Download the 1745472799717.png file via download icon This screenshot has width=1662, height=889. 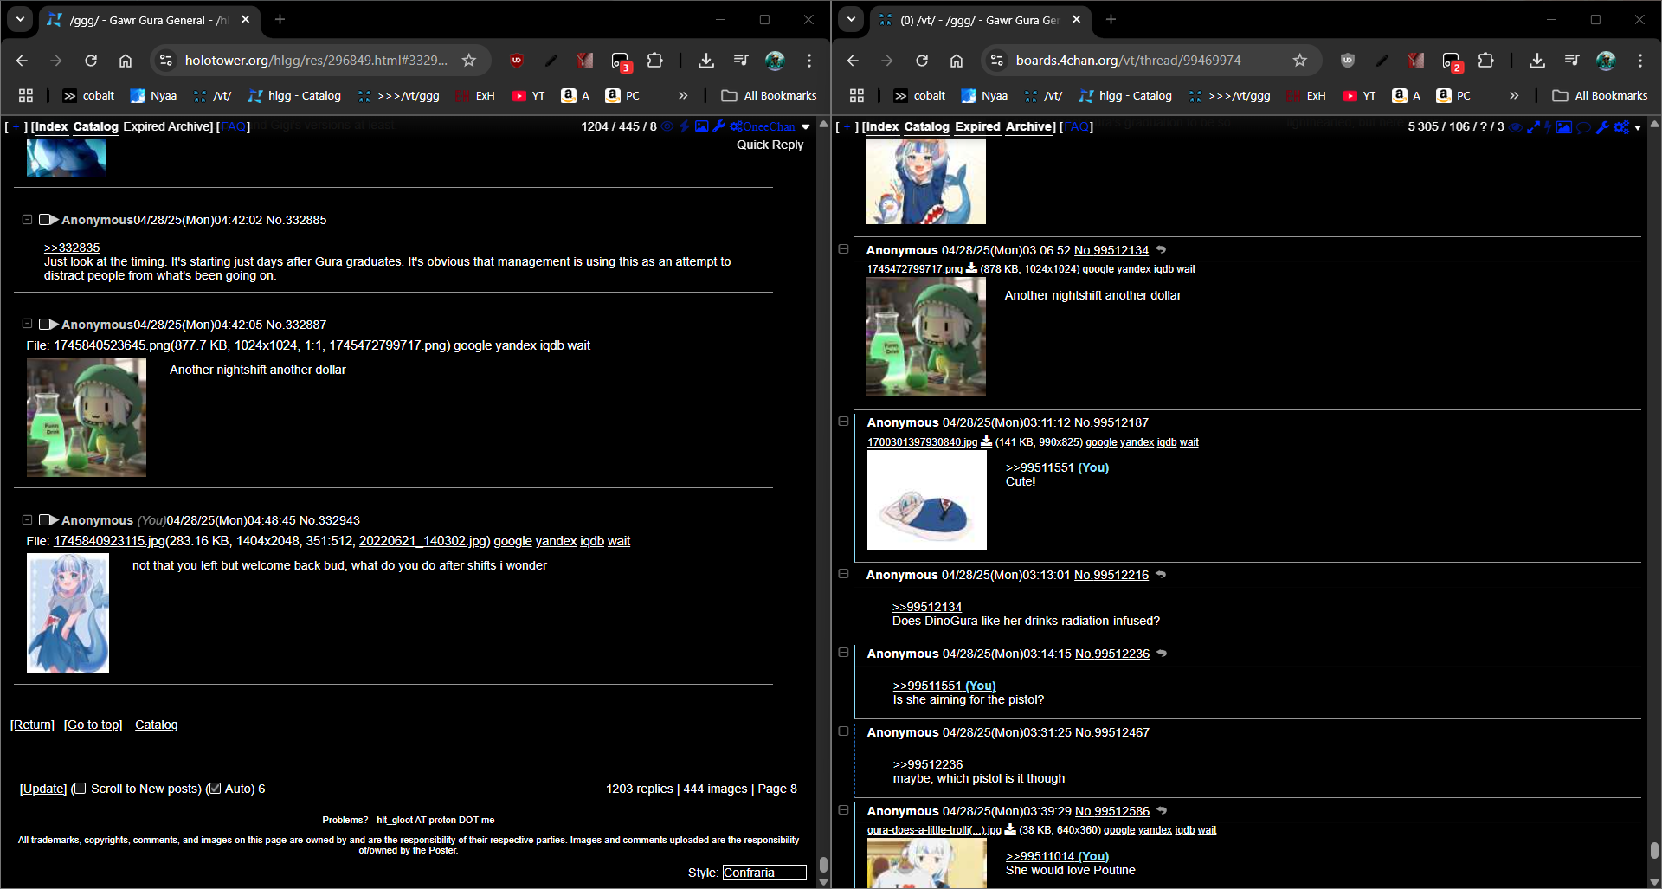click(971, 269)
